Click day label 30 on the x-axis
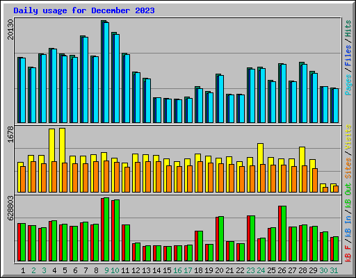Image resolution: width=356 pixels, height=278 pixels. click(x=323, y=270)
